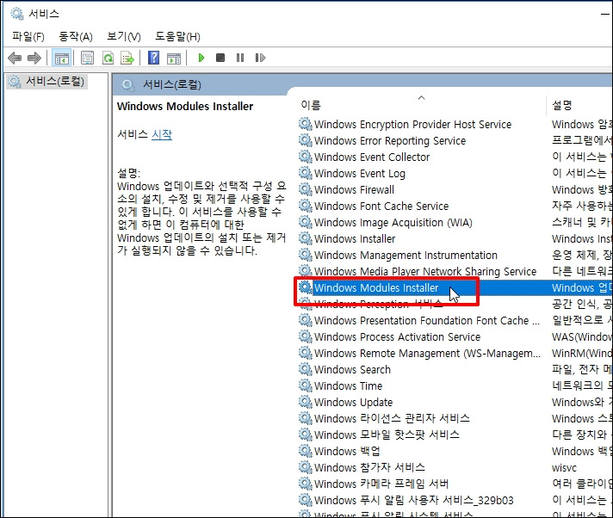Click the 시작 service link

coord(162,134)
